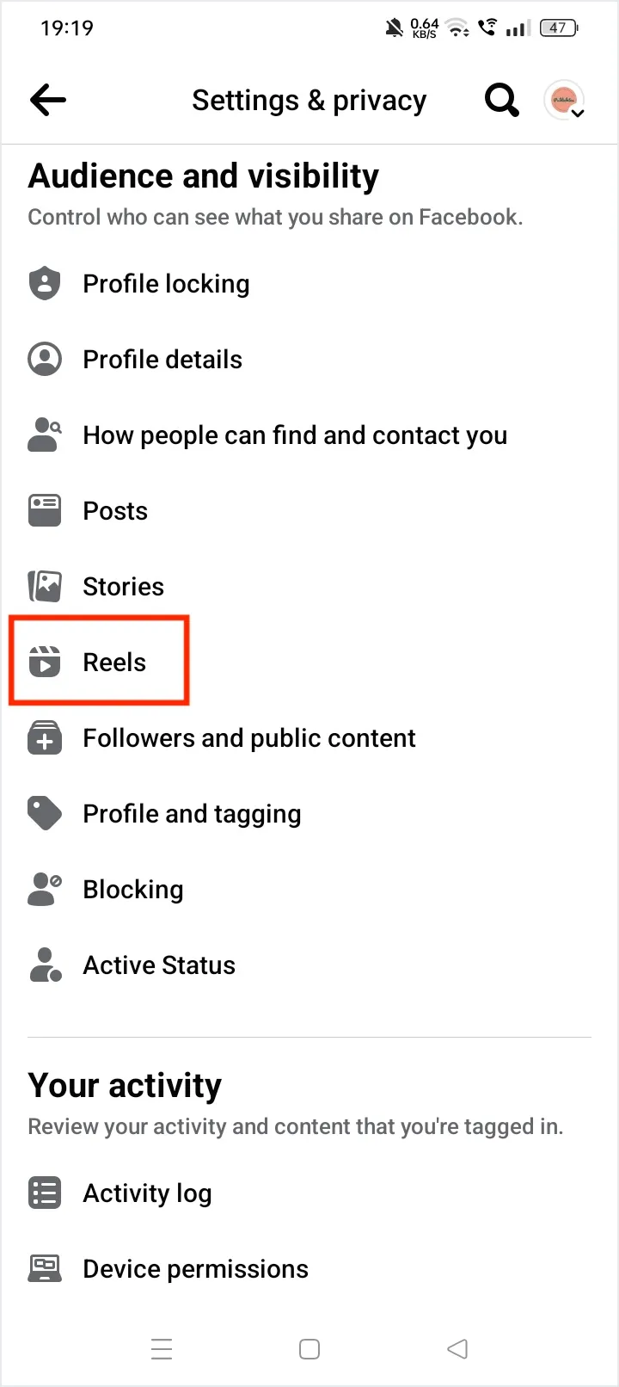Open Followers and public content

tap(249, 738)
